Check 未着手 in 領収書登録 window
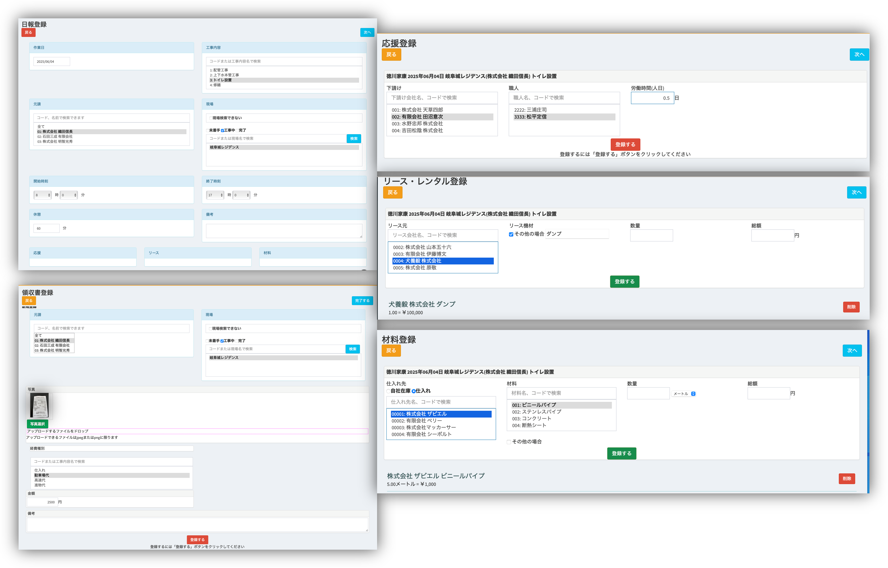888x568 pixels. click(207, 341)
